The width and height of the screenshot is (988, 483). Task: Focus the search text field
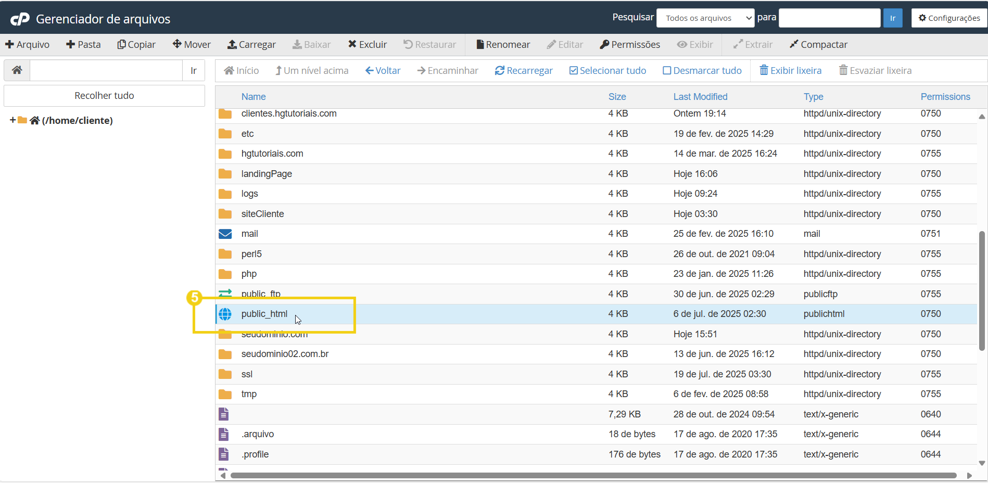pyautogui.click(x=830, y=18)
